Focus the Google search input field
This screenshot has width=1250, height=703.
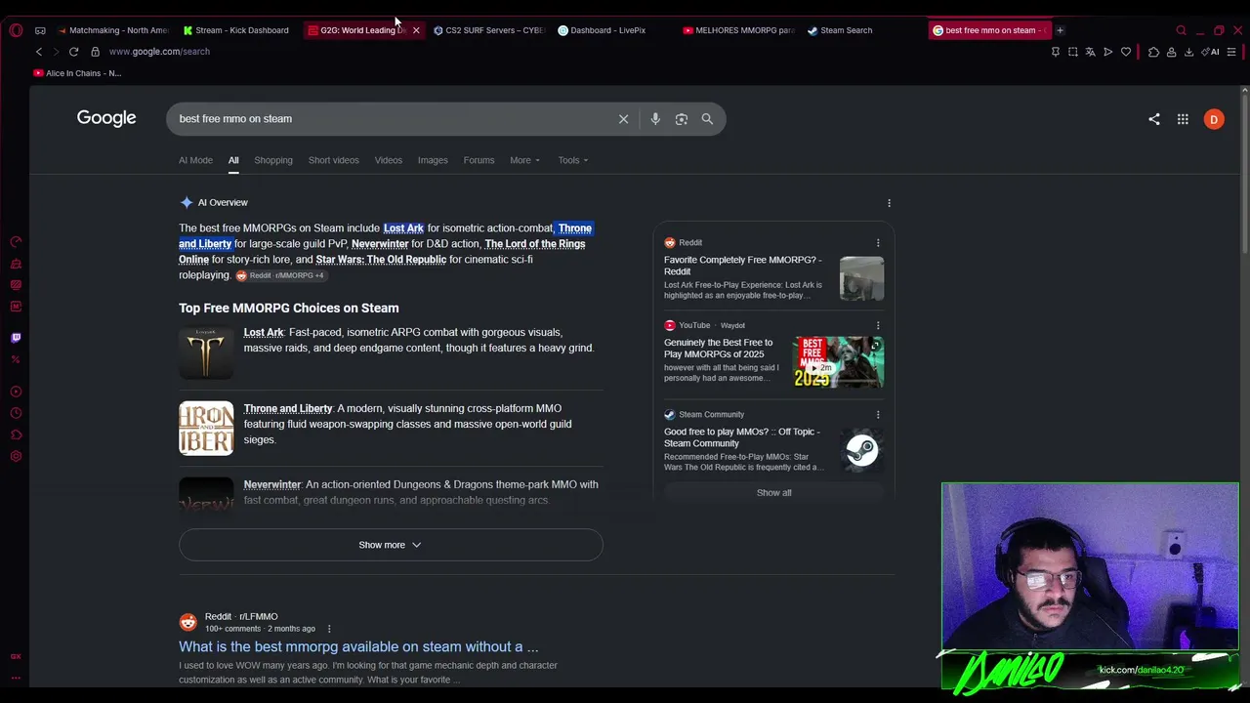coord(396,119)
